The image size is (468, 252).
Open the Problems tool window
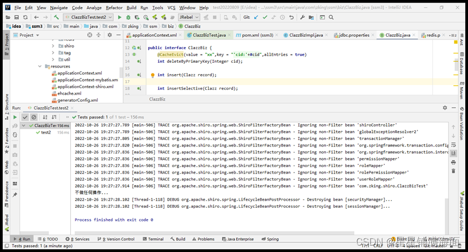click(203, 239)
